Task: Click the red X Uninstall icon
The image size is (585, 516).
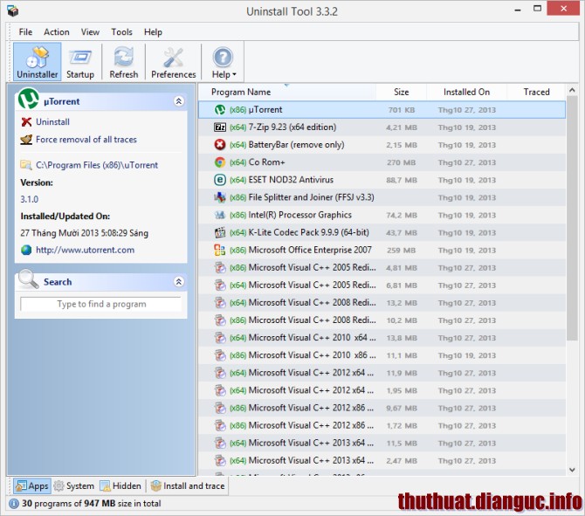Action: 26,122
